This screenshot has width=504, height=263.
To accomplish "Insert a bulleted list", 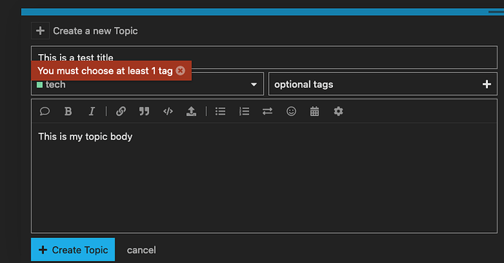I will click(220, 111).
